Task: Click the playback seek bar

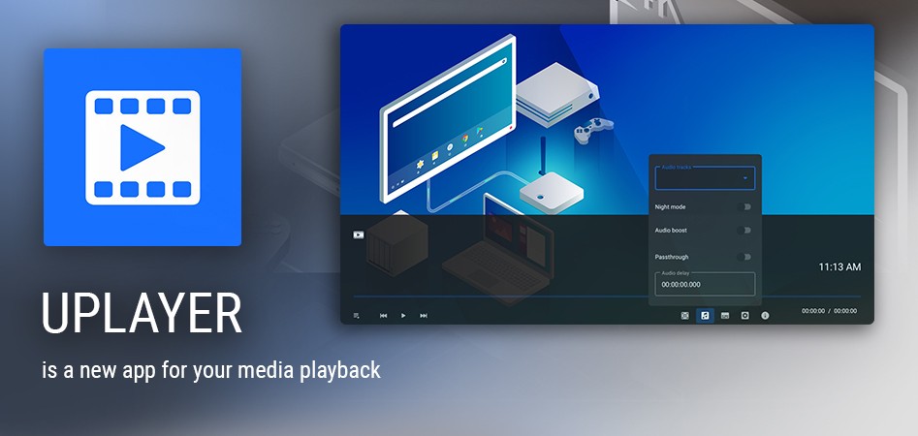Action: tap(607, 296)
